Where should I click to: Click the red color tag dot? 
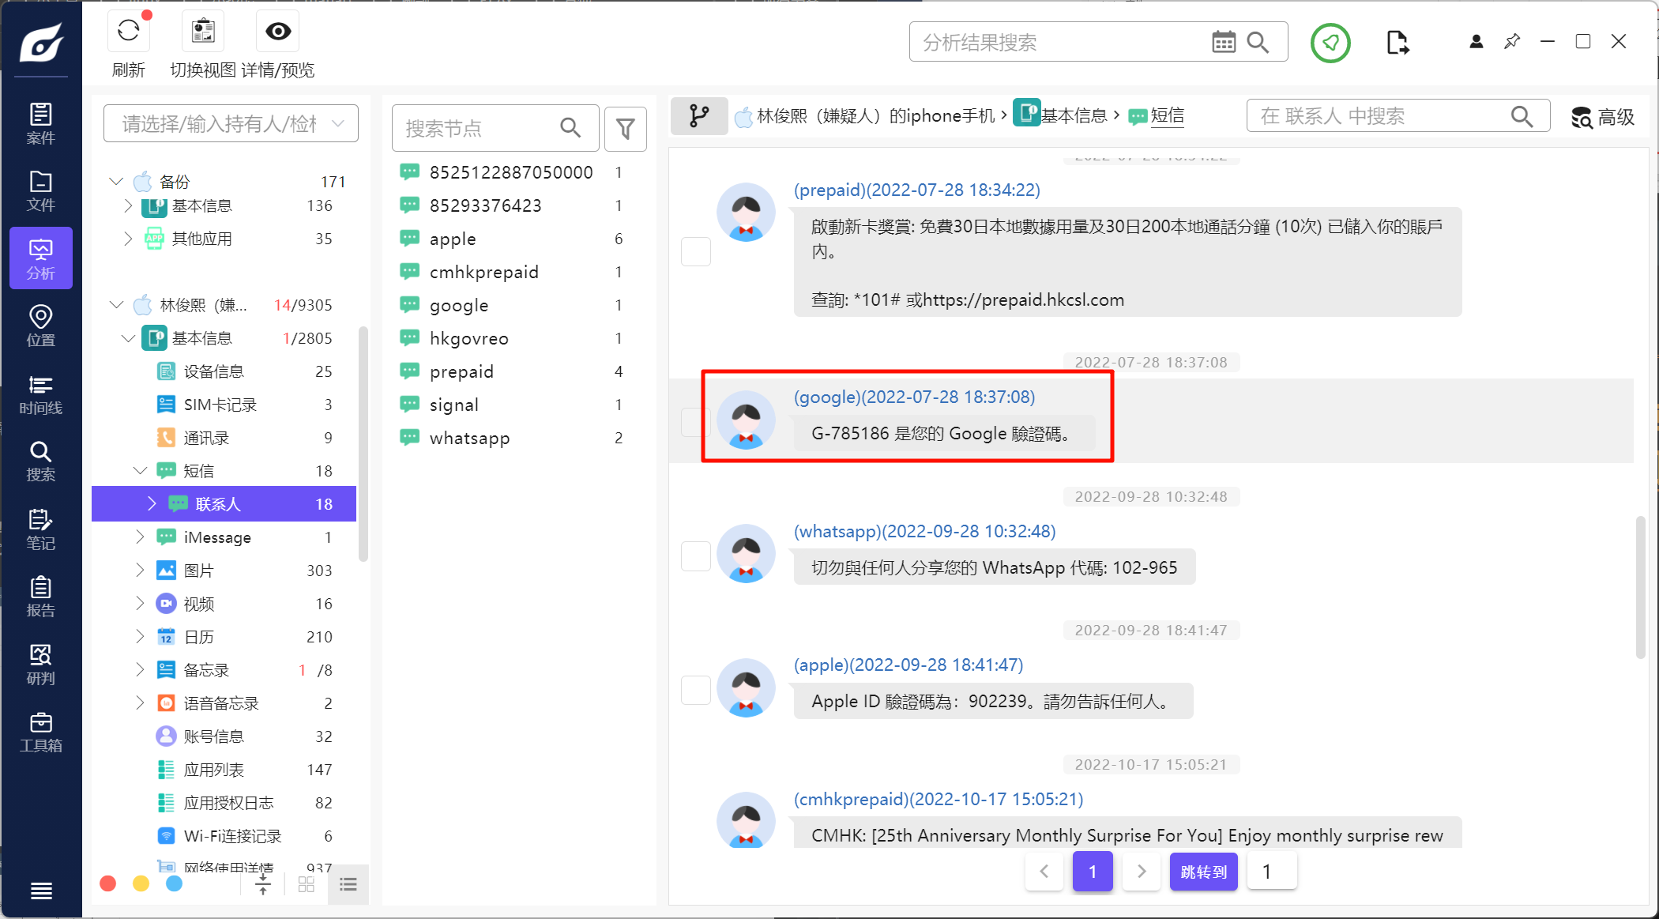tap(108, 883)
